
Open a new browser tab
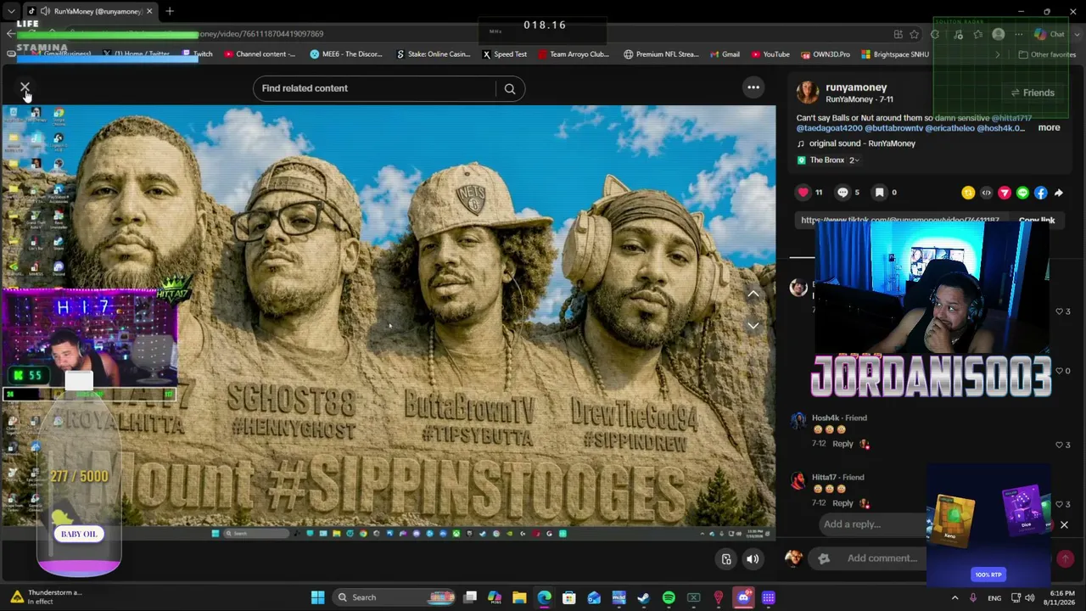point(170,11)
